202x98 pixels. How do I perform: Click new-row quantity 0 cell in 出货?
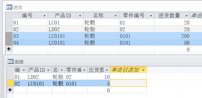(x=99, y=90)
